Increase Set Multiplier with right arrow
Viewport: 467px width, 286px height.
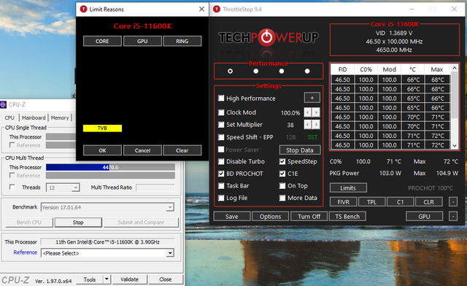tap(316, 125)
